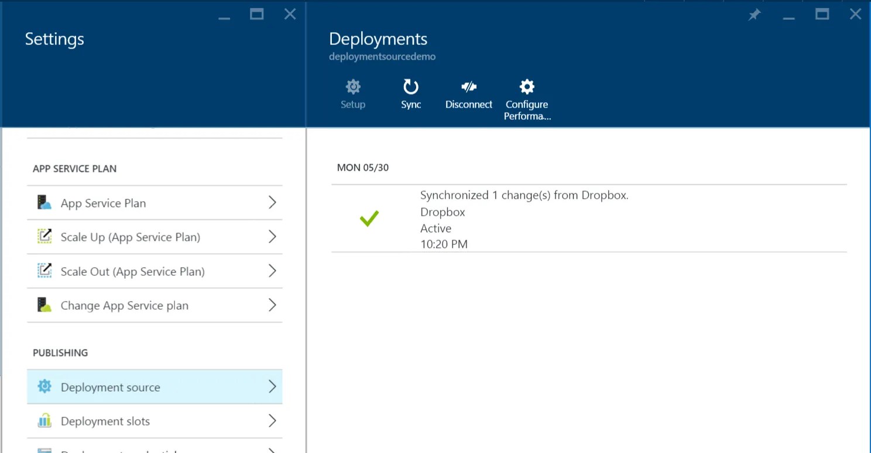The image size is (871, 453).
Task: Click the Scale Out (App Service Plan) icon
Action: (x=44, y=271)
